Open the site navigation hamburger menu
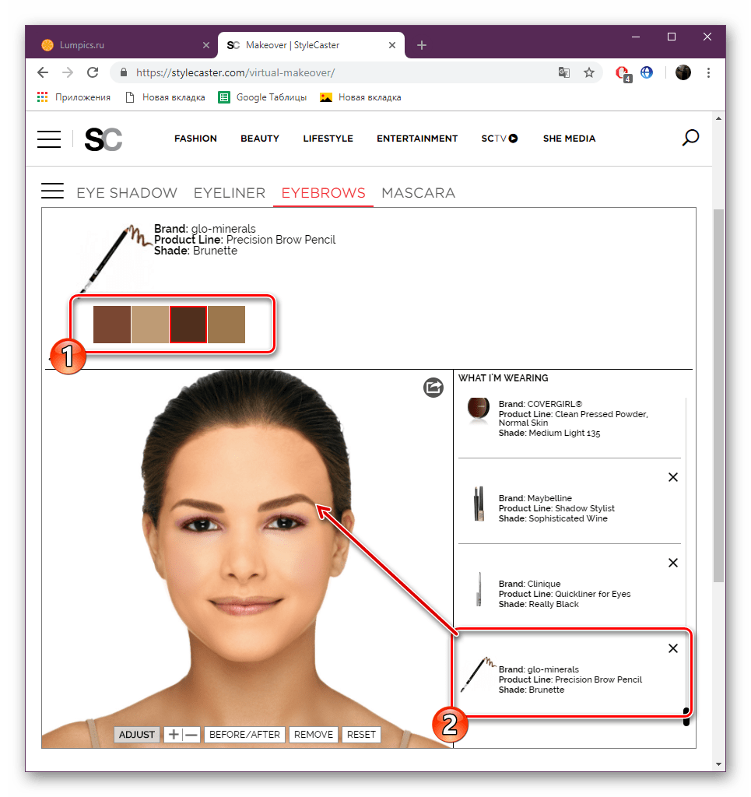751x797 pixels. pos(48,139)
